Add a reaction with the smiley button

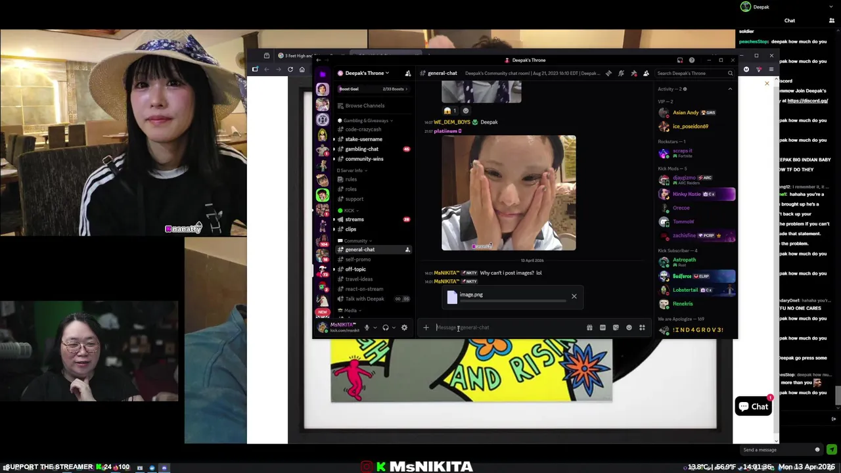point(466,110)
